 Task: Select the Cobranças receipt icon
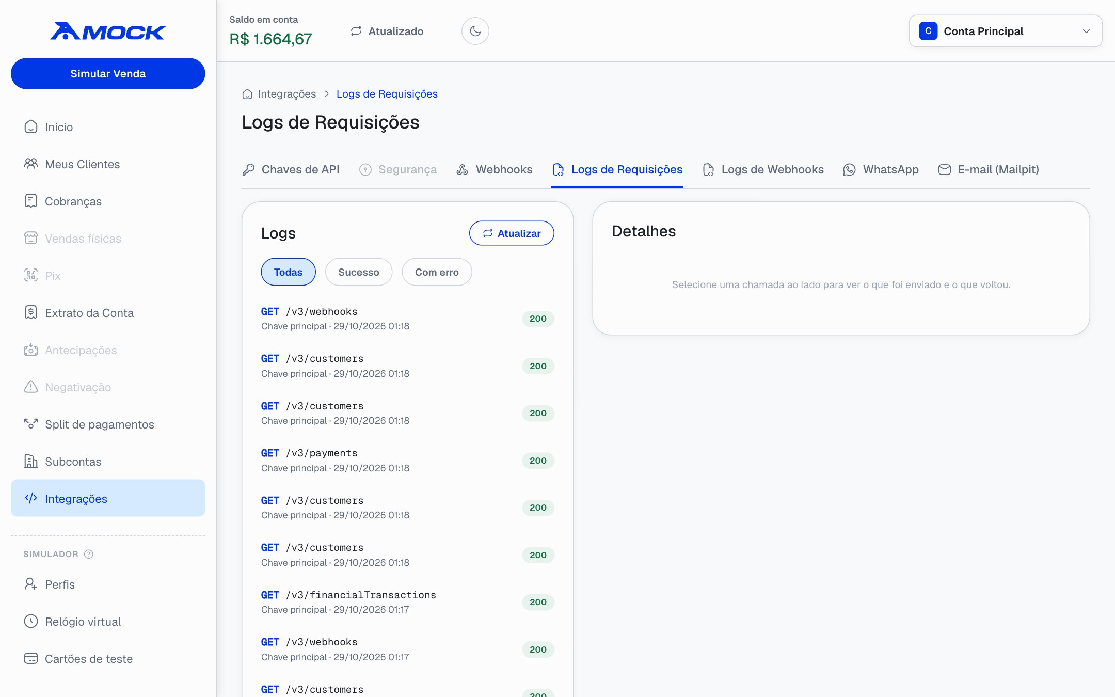[31, 201]
